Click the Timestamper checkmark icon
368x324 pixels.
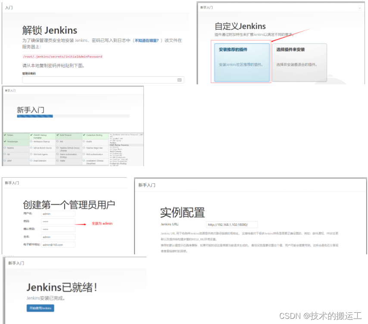click(5, 142)
